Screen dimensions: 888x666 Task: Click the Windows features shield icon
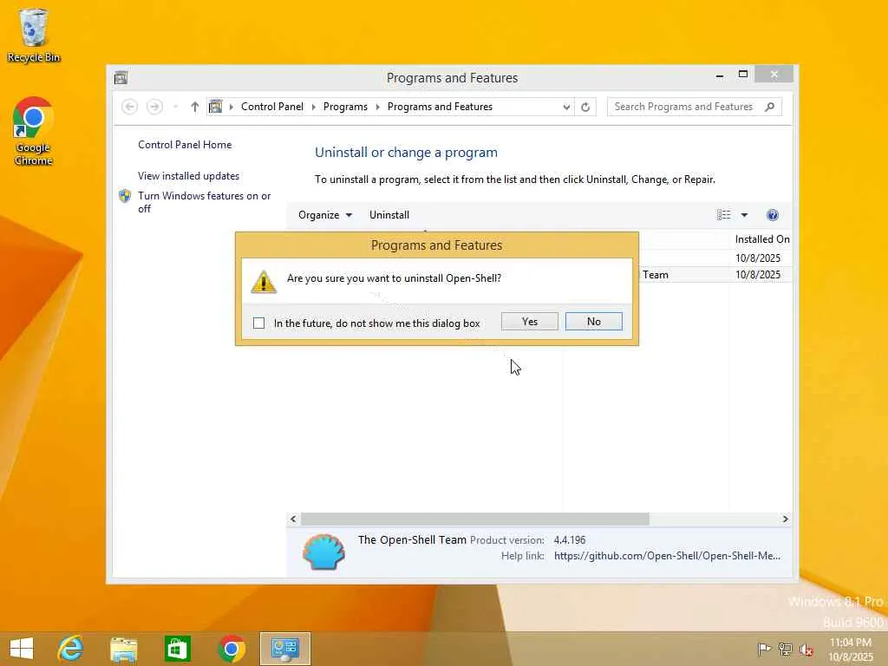tap(125, 196)
